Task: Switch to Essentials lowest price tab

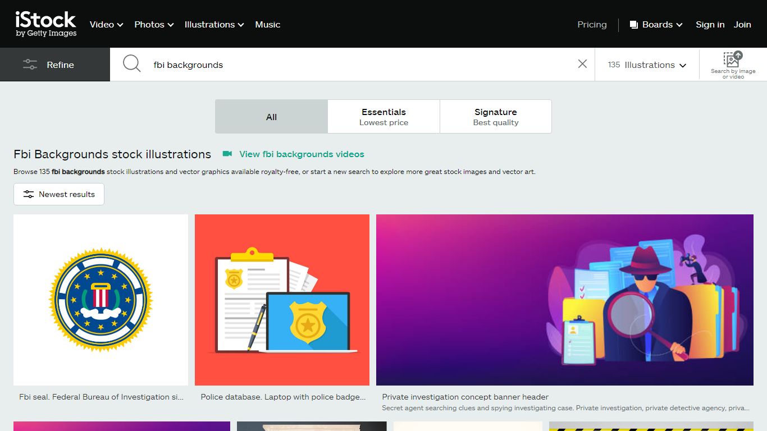Action: click(x=383, y=117)
